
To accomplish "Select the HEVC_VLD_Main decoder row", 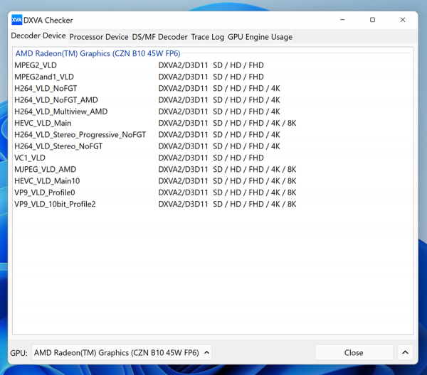I will tap(43, 124).
